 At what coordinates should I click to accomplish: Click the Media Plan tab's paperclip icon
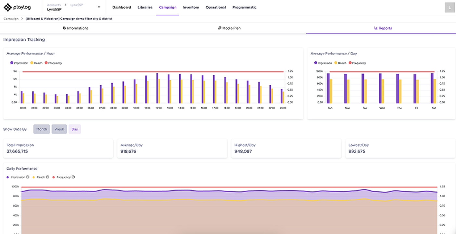point(220,28)
